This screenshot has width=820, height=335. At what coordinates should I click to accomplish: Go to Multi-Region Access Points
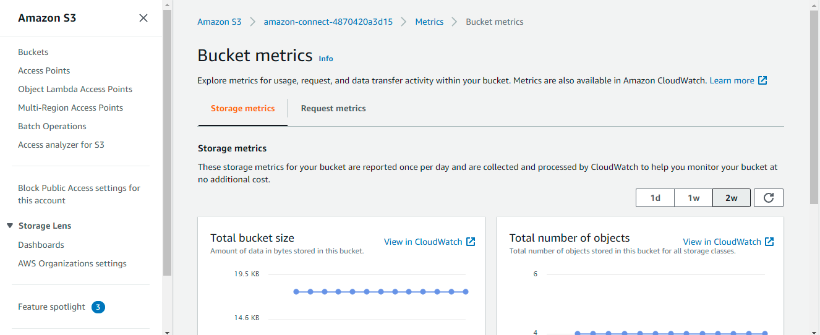coord(70,108)
